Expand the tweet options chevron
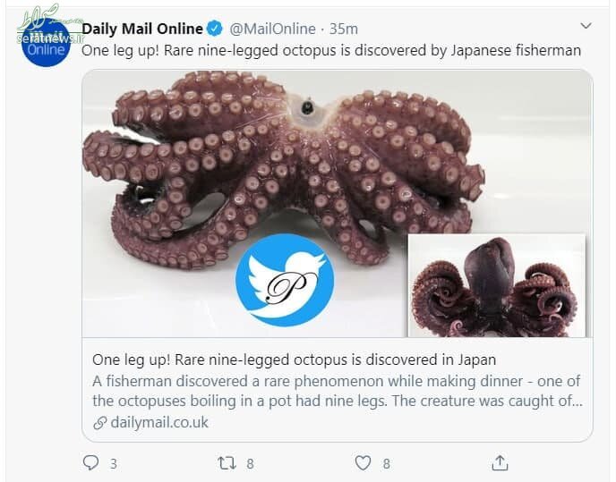The image size is (616, 482). 586,25
